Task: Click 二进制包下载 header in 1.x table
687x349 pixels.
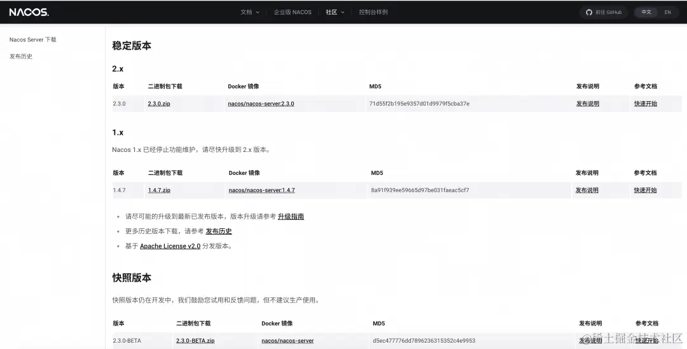Action: [x=165, y=172]
